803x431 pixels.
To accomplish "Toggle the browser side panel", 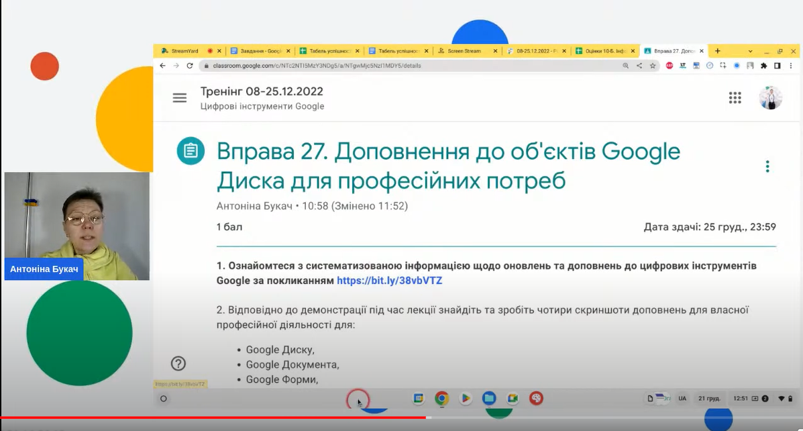I will (x=777, y=66).
